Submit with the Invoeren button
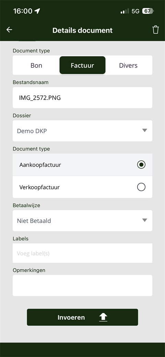The image size is (165, 357). 82,317
